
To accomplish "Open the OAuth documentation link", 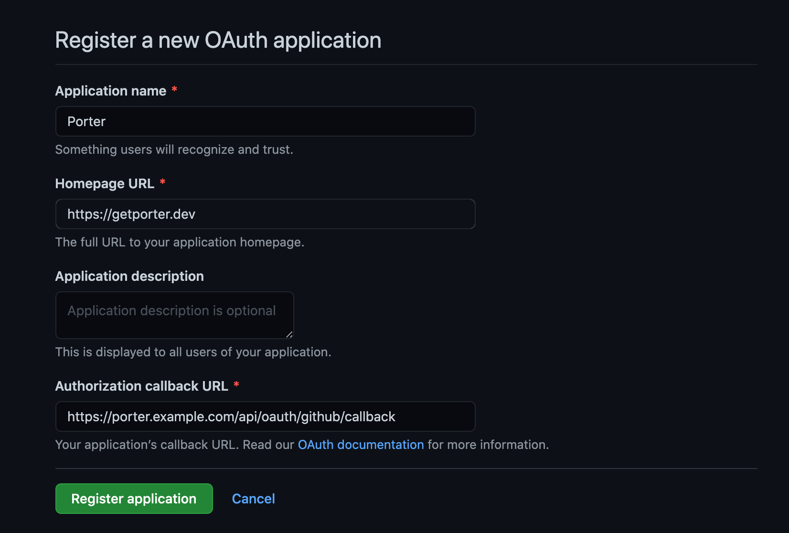I will 361,445.
